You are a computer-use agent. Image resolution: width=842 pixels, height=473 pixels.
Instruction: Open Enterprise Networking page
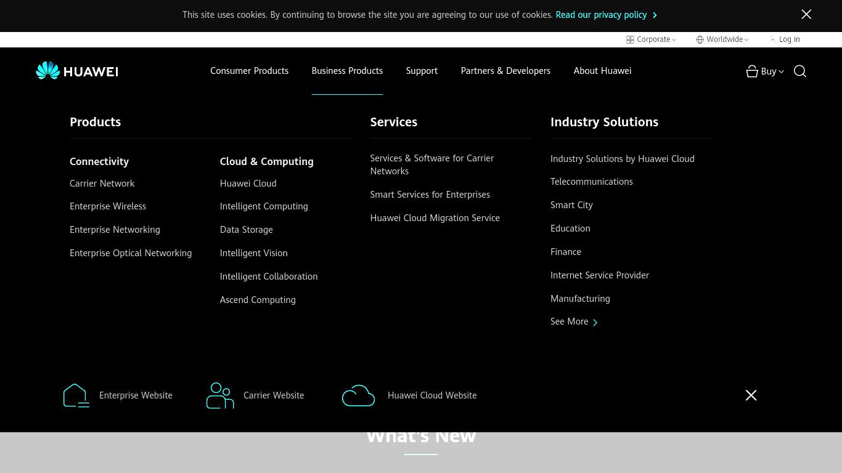pyautogui.click(x=115, y=230)
